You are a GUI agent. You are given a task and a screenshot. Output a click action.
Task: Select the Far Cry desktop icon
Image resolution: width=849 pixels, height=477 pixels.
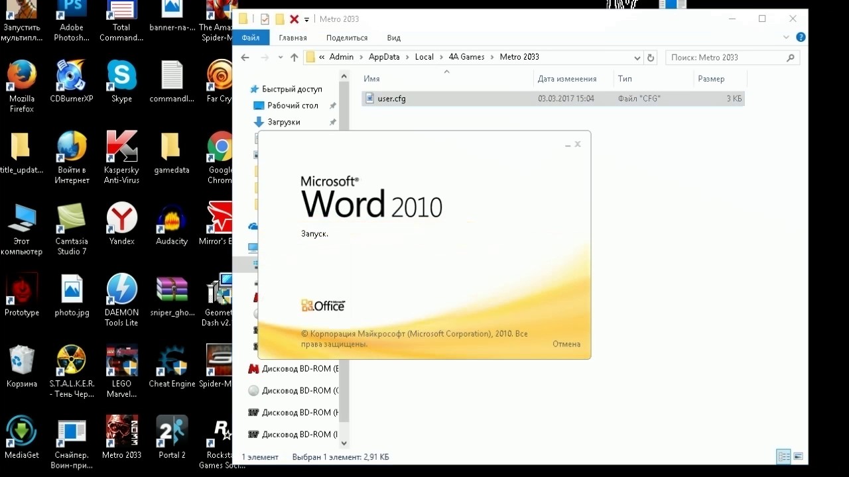220,81
